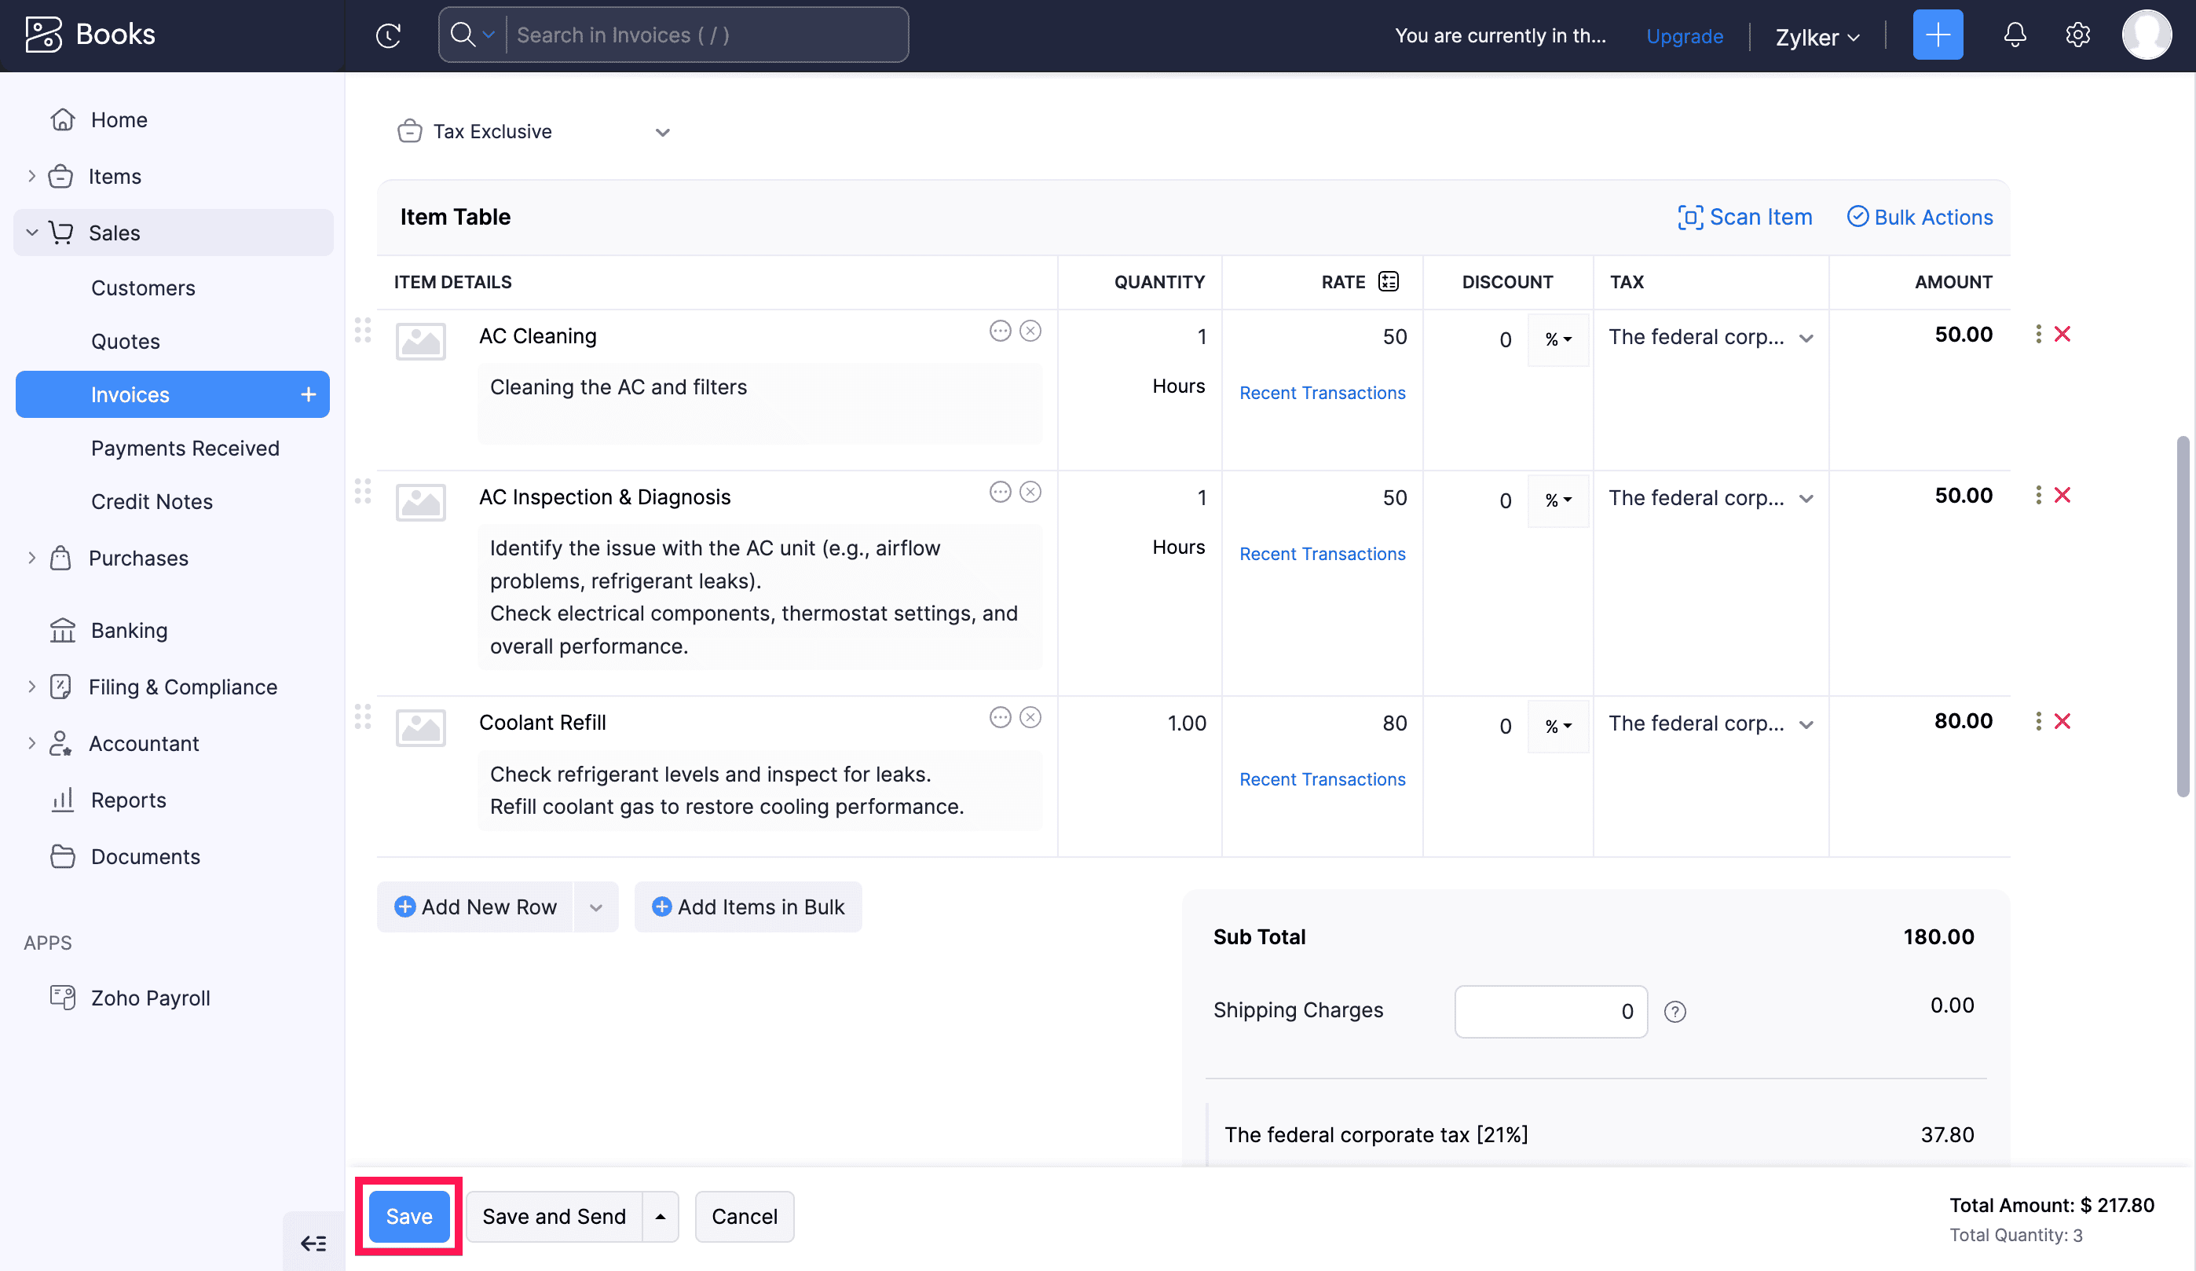Click the Shipping Charges input field
This screenshot has width=2196, height=1271.
tap(1550, 1011)
